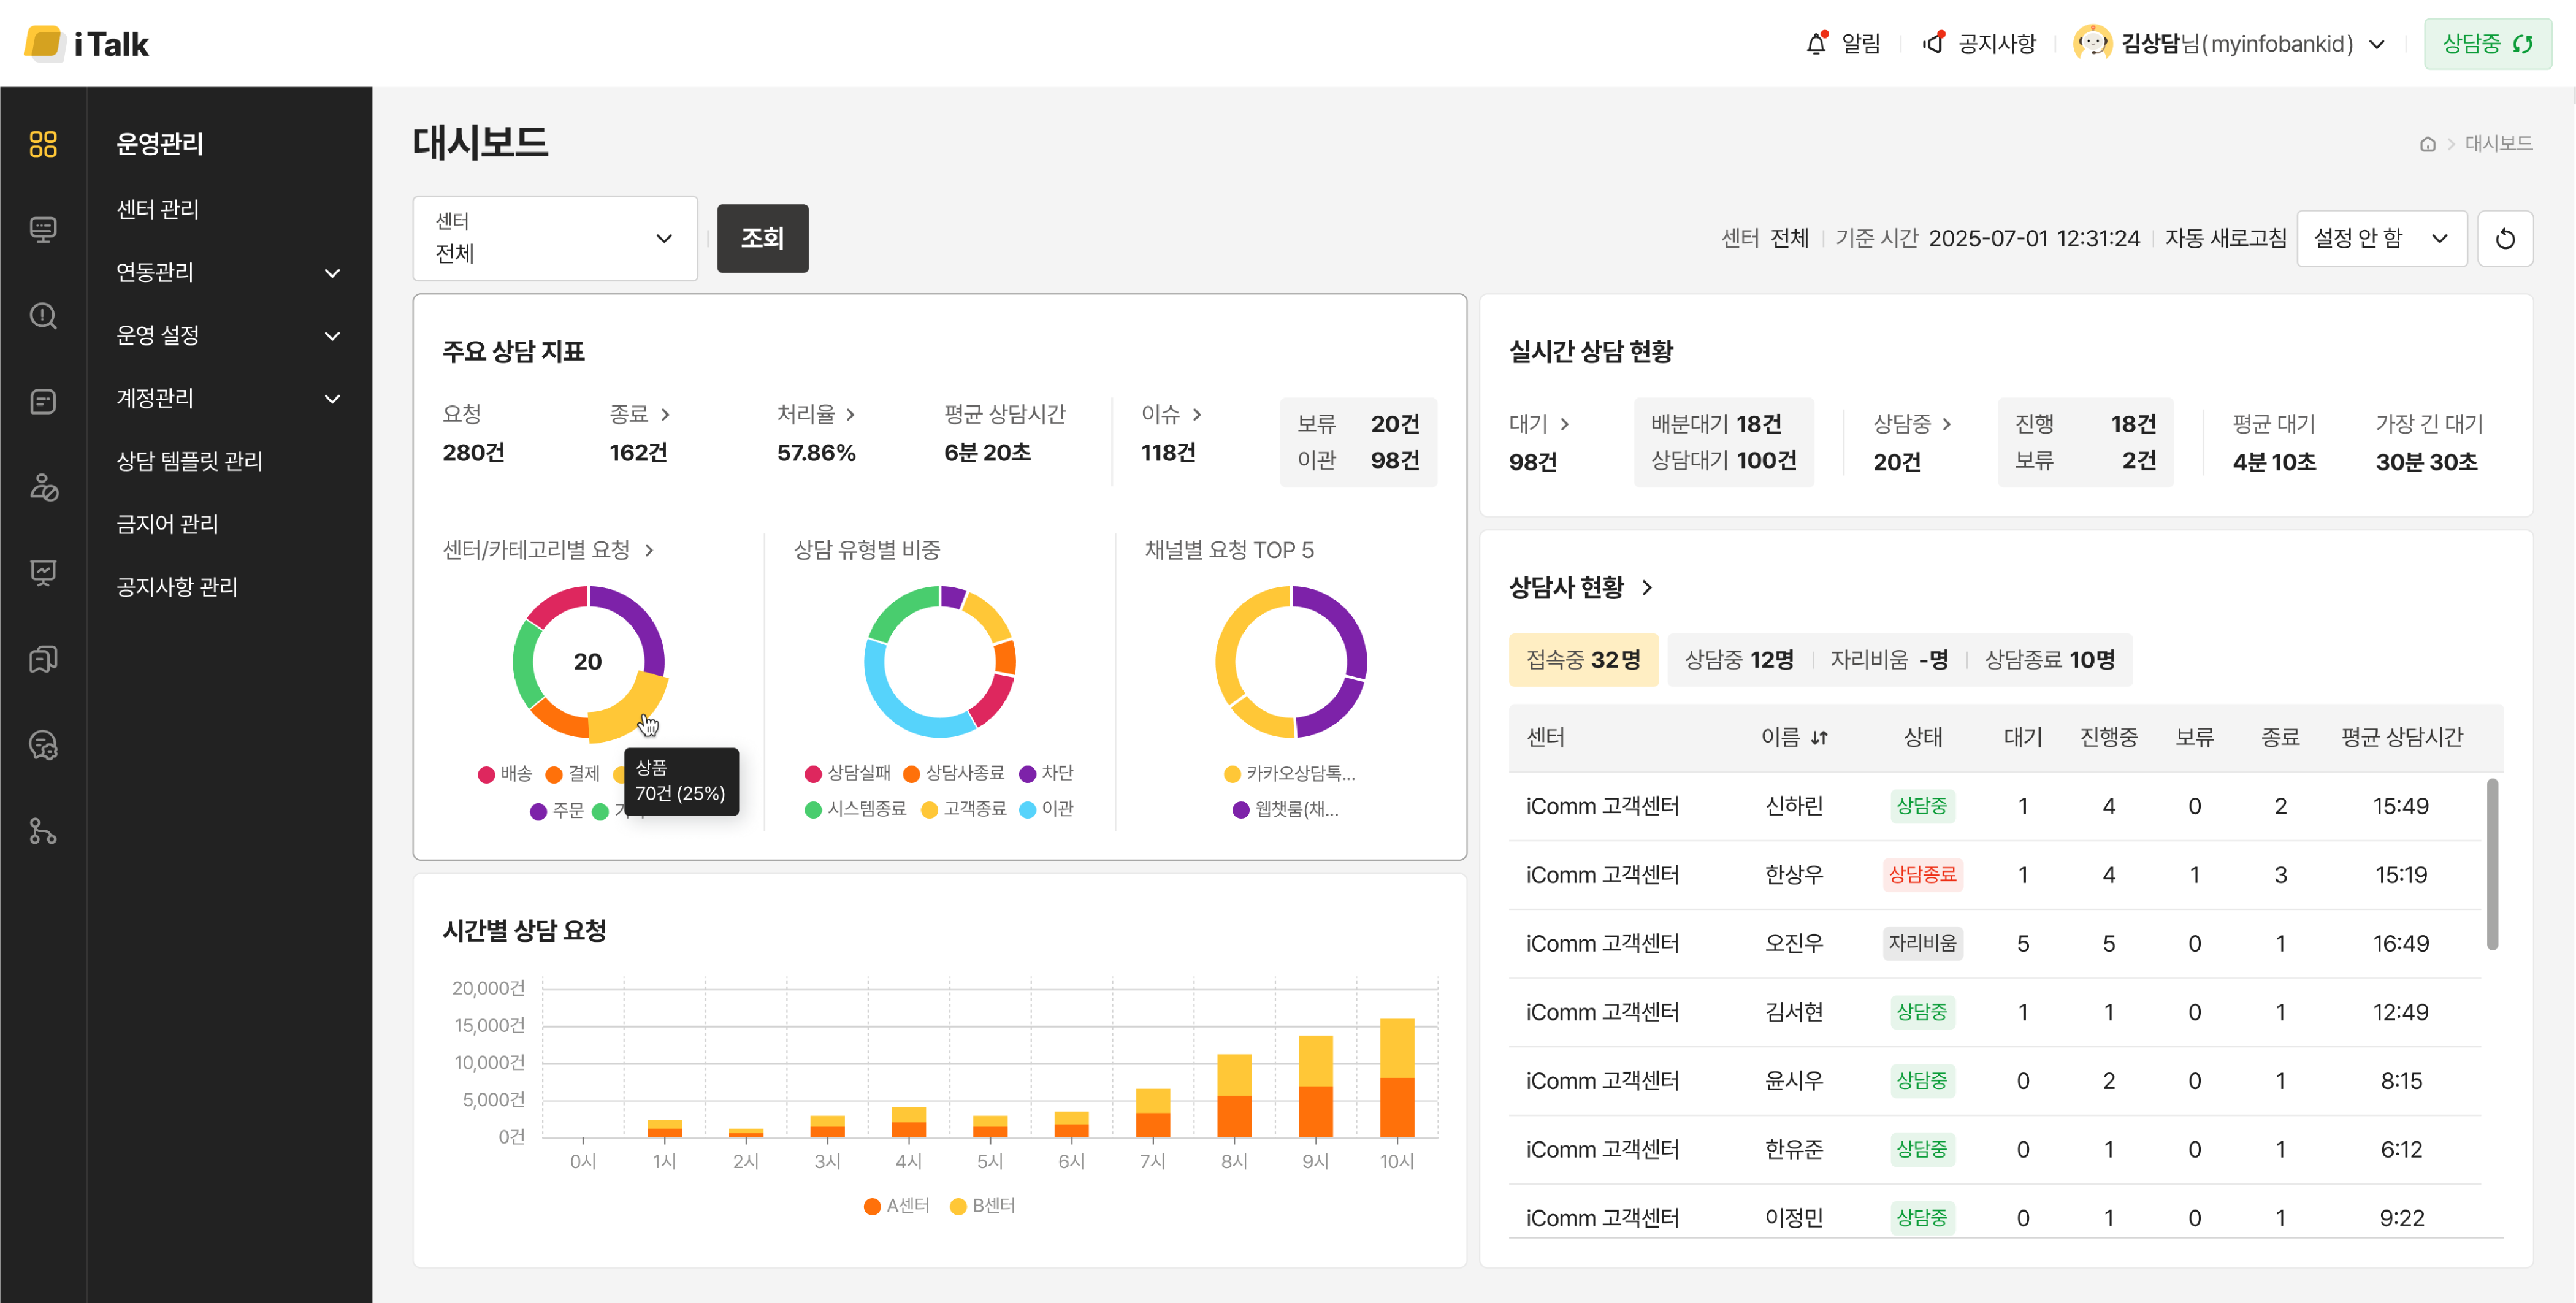Click 신하린 agent row
2576x1303 pixels.
[x=1995, y=807]
